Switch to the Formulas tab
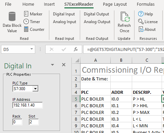The width and height of the screenshot is (164, 133). [146, 4]
